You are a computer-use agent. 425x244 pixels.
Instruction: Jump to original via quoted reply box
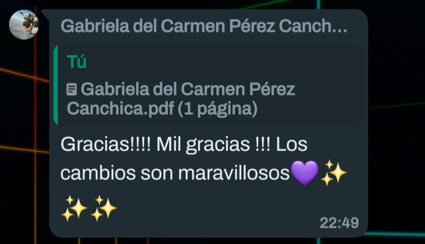(208, 85)
